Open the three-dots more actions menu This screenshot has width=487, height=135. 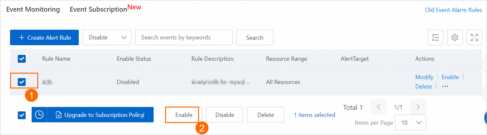click(445, 86)
